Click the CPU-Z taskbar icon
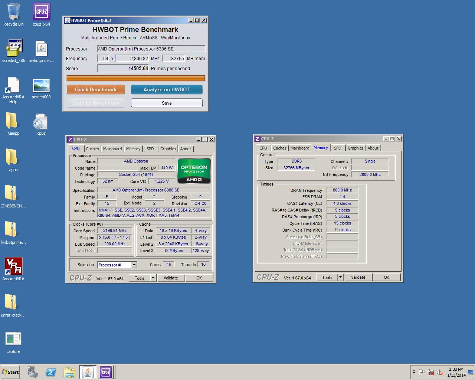The height and width of the screenshot is (380, 475). [x=106, y=372]
